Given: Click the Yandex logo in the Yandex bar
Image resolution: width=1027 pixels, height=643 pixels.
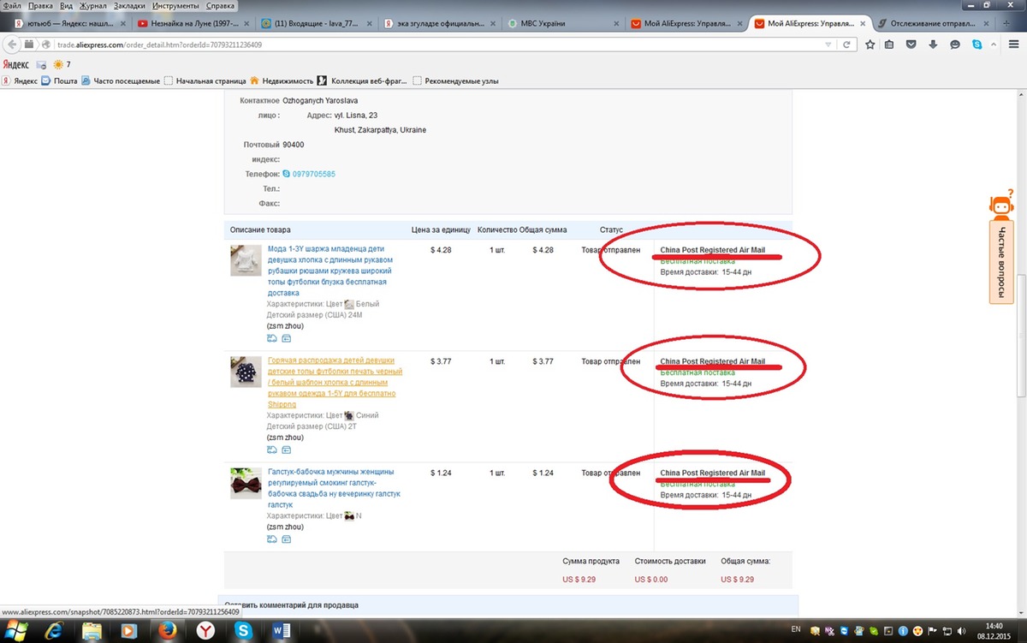Looking at the screenshot, I should 15,64.
